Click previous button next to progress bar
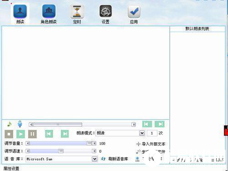Viewport: 228px width, 171px height. 147,124
